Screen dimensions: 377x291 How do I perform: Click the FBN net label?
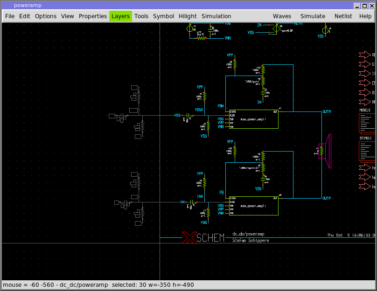coord(221,106)
